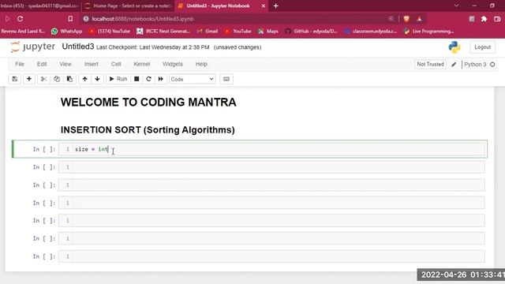Open the Live Programming bookmark
Image resolution: width=505 pixels, height=284 pixels.
tap(428, 32)
